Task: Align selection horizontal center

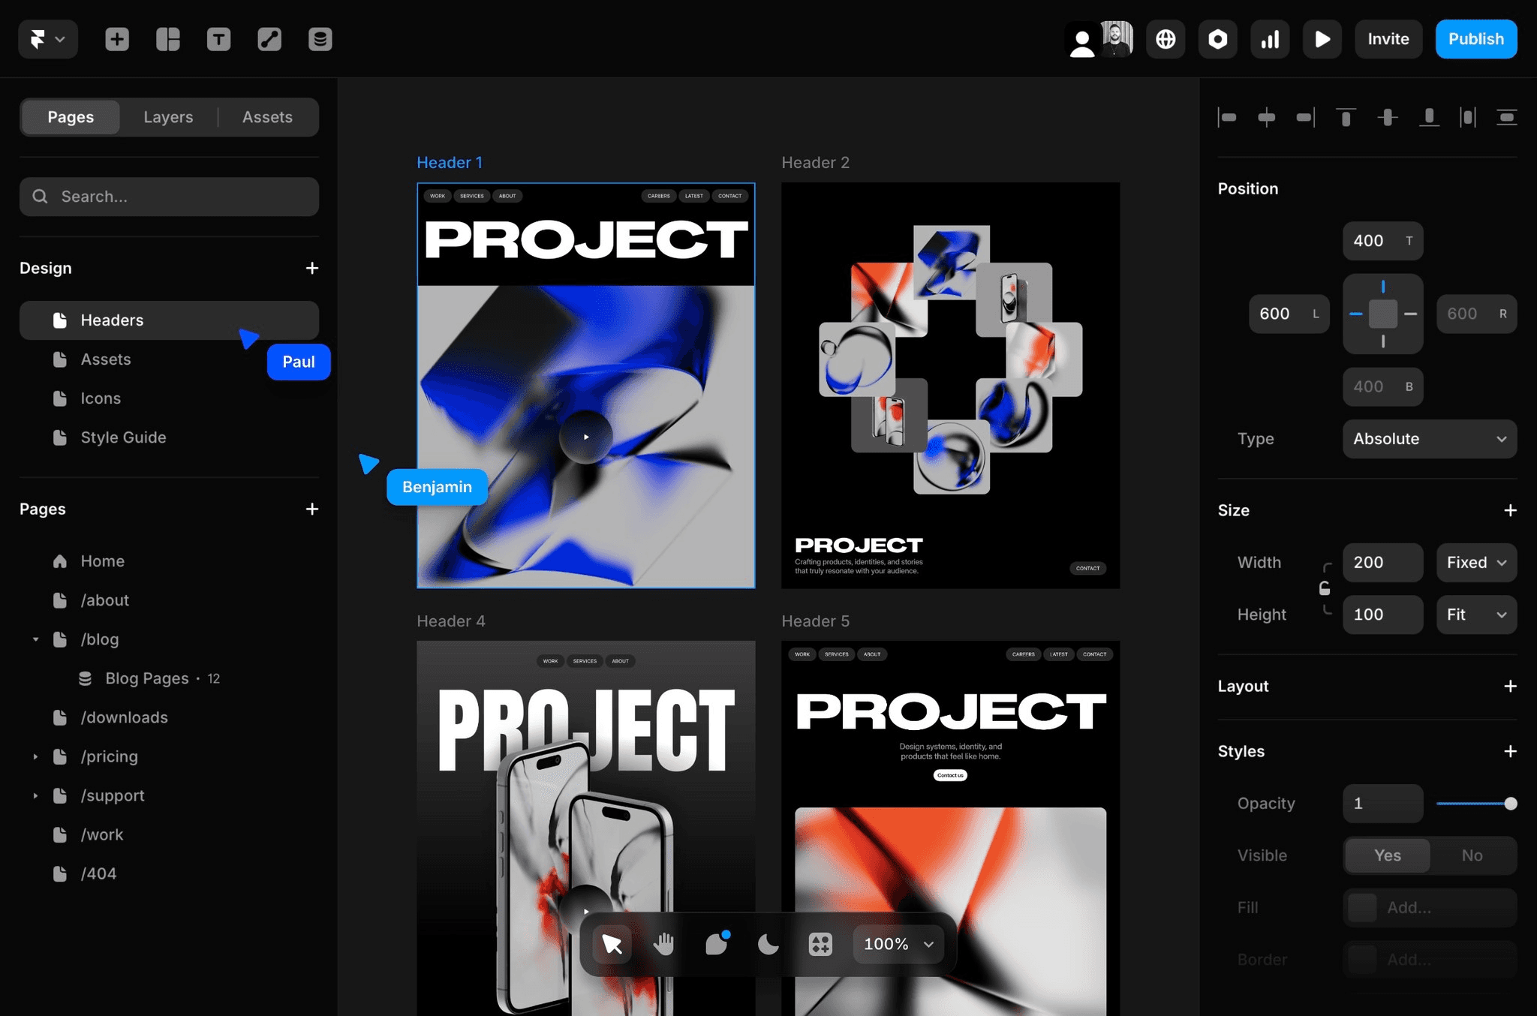Action: 1267,117
